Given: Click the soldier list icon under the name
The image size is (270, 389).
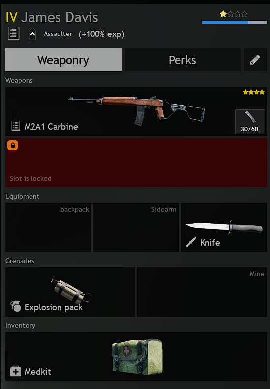Looking at the screenshot, I should click(x=13, y=34).
